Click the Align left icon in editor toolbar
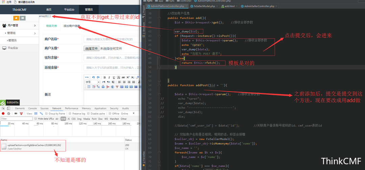 point(119,82)
